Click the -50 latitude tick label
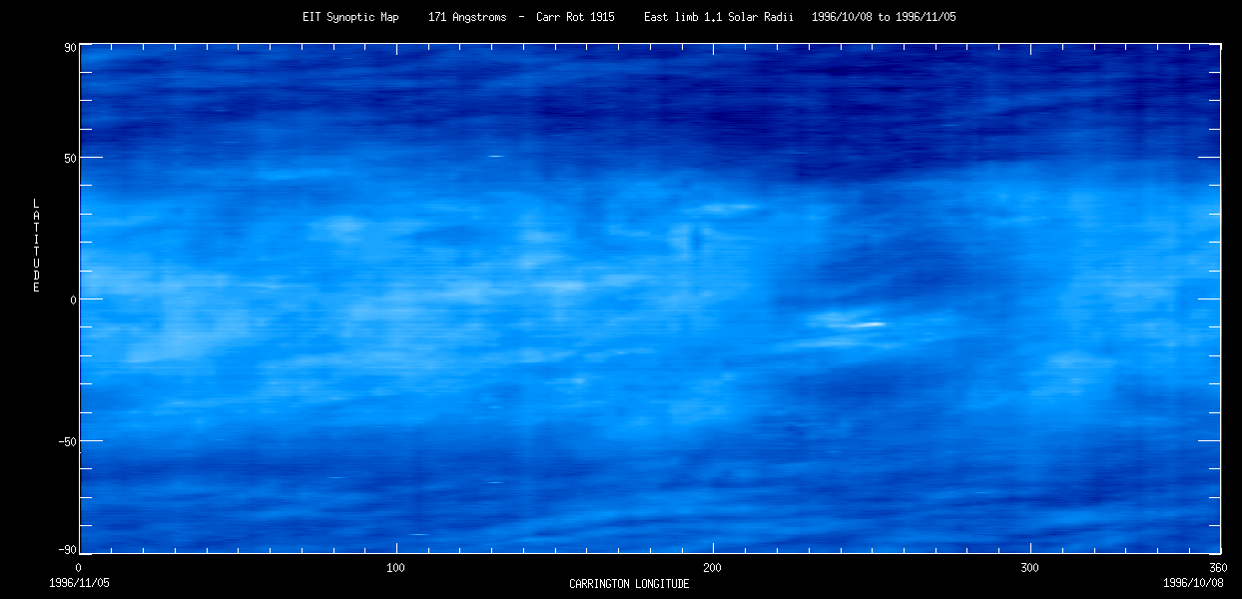Viewport: 1242px width, 599px height. (68, 441)
